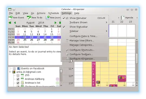Select August 4 in the mini calendar
This screenshot has width=146, height=99.
coord(25,32)
